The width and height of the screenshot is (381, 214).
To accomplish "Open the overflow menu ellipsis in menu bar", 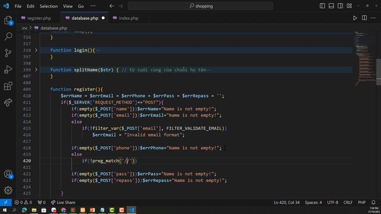I will click(93, 6).
